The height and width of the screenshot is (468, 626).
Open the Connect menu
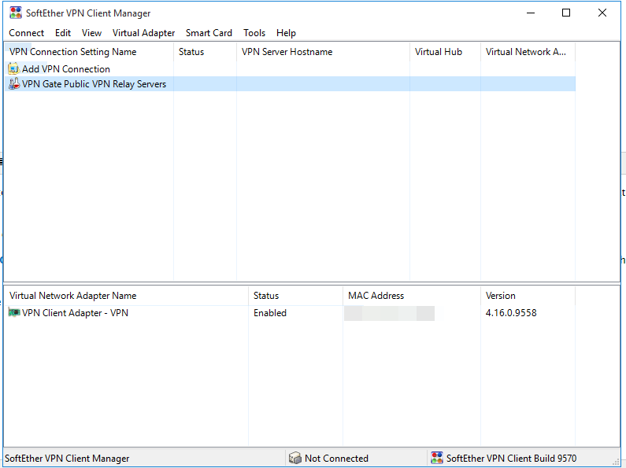click(26, 33)
